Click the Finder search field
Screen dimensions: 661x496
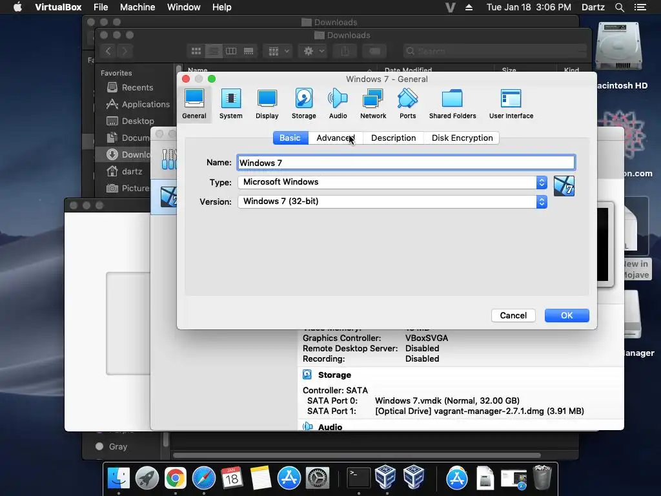(494, 51)
